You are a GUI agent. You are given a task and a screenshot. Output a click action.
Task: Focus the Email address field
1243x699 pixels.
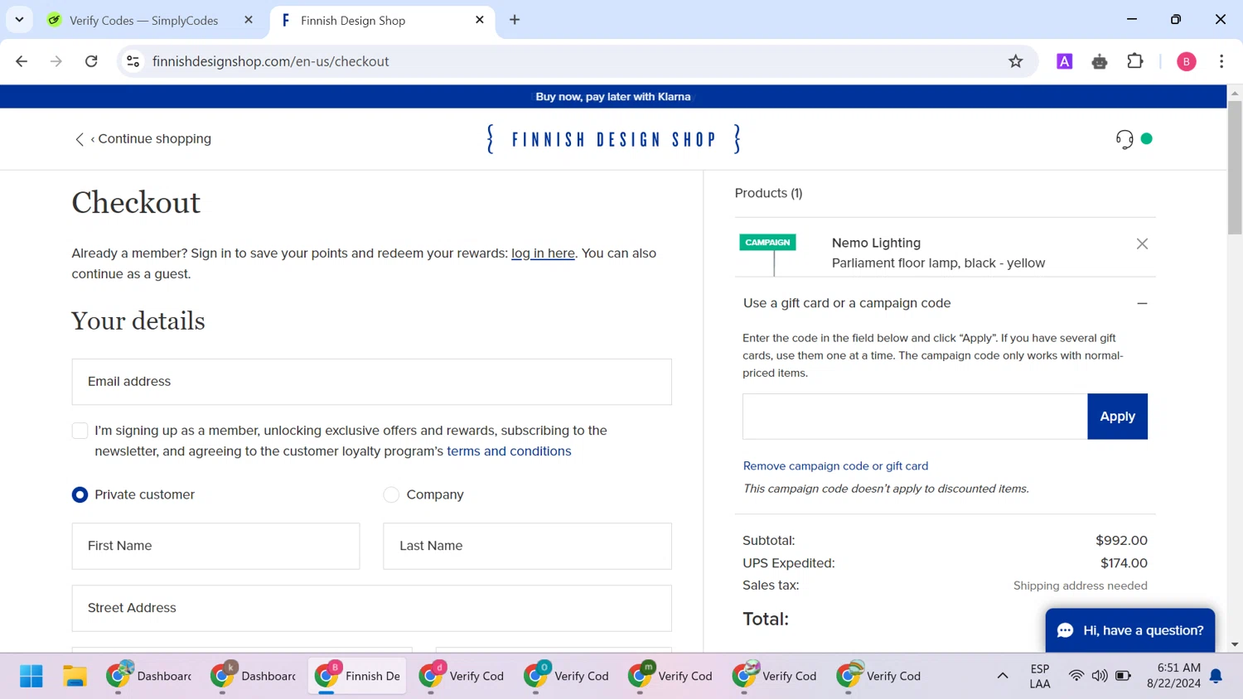tap(371, 382)
